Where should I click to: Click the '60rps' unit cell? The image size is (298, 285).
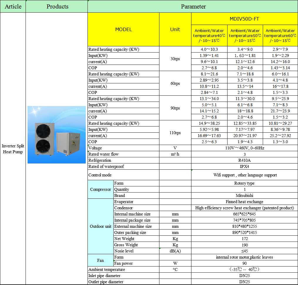click(x=175, y=83)
